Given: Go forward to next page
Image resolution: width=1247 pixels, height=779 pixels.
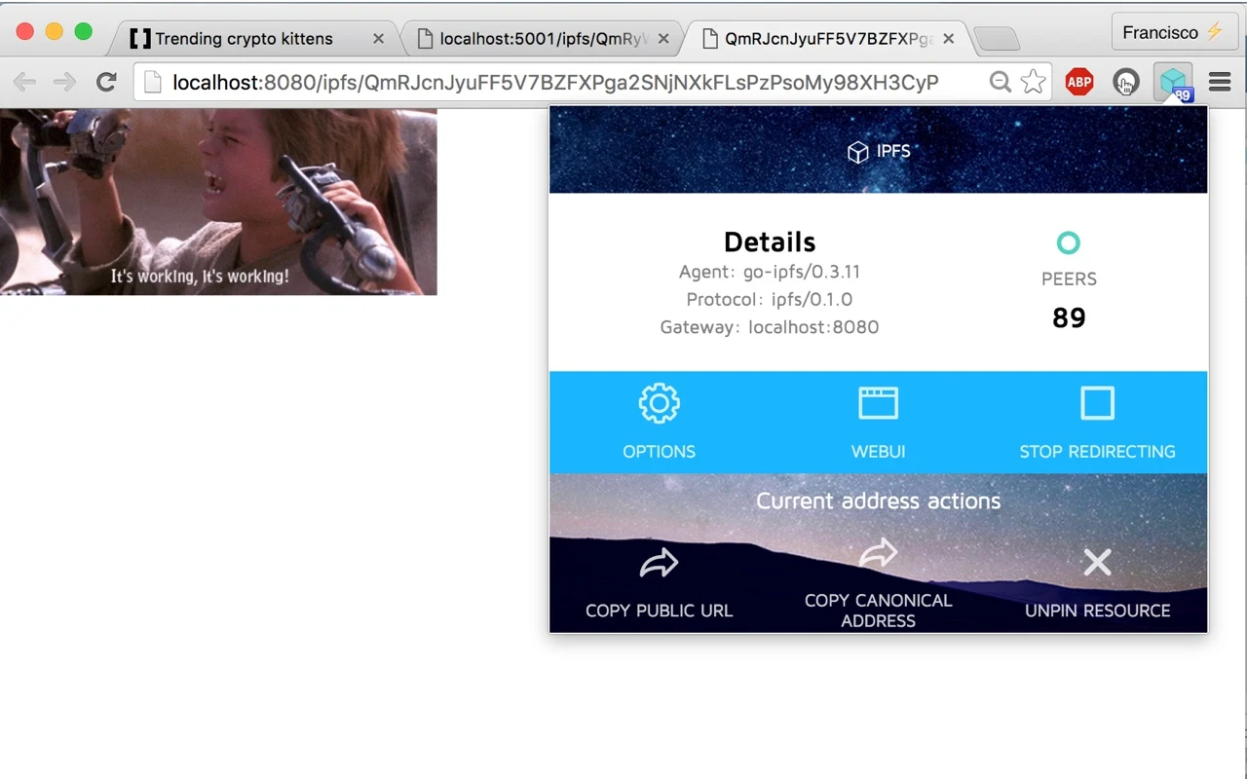Looking at the screenshot, I should [x=64, y=82].
